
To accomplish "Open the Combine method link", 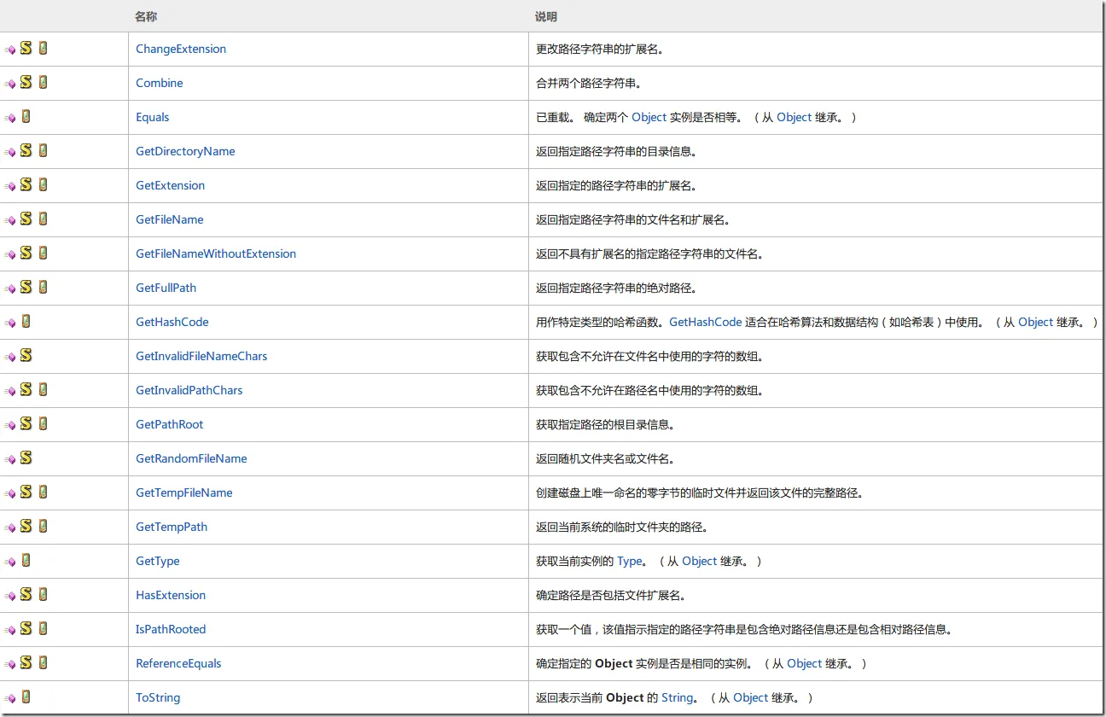I will click(160, 83).
